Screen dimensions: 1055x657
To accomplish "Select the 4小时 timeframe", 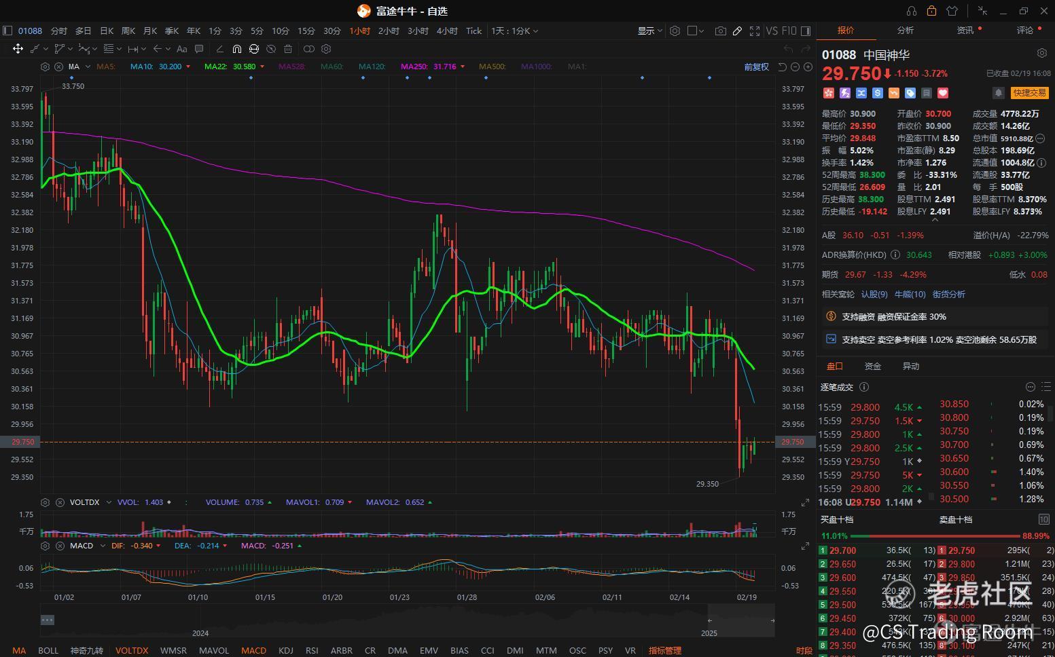I will (447, 31).
